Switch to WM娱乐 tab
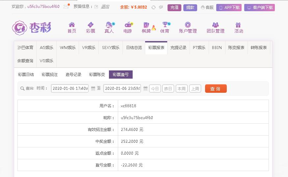The height and width of the screenshot is (177, 288). pyautogui.click(x=67, y=48)
